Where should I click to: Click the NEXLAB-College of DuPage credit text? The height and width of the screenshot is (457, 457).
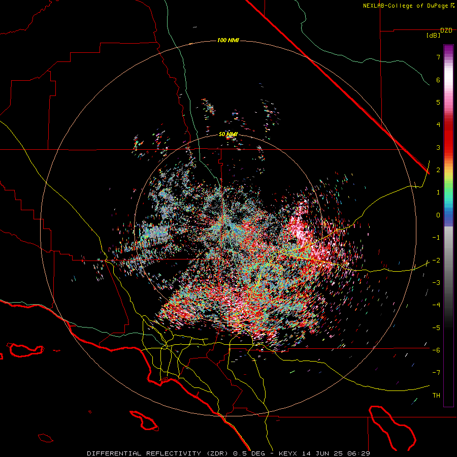point(405,6)
